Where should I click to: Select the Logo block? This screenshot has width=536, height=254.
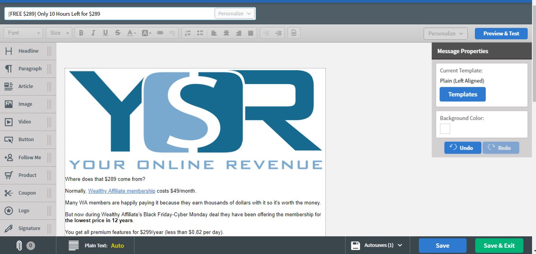pyautogui.click(x=28, y=211)
